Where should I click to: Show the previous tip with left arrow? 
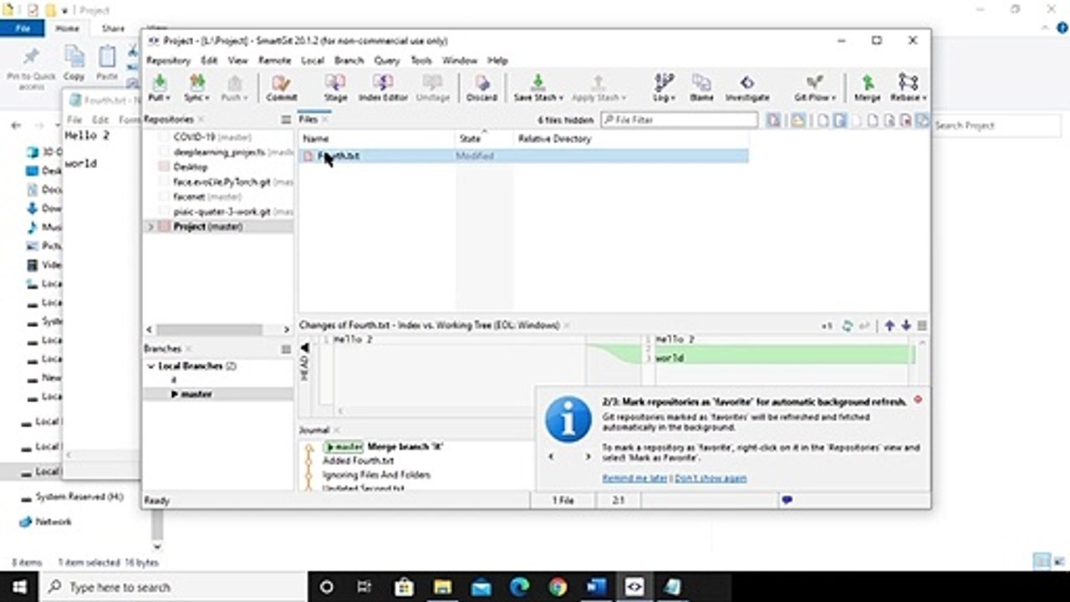[x=551, y=457]
